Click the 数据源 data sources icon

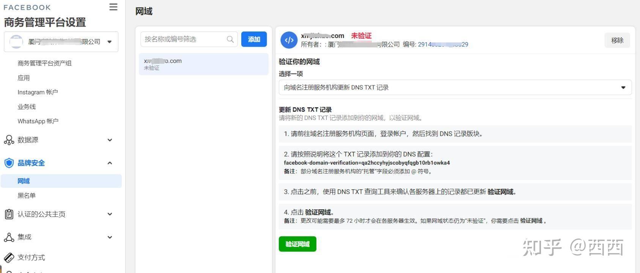pyautogui.click(x=9, y=140)
